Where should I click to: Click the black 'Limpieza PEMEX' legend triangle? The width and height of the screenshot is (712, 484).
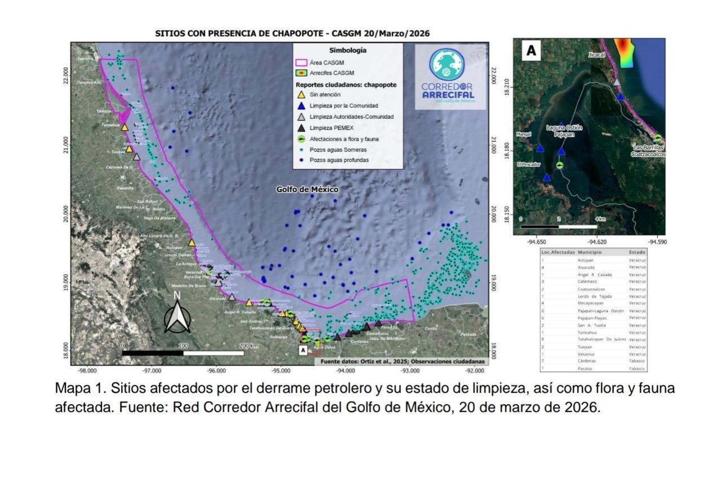point(301,128)
